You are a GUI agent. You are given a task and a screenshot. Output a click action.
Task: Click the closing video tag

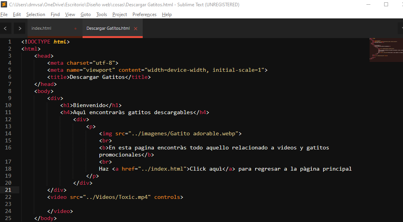pyautogui.click(x=60, y=211)
